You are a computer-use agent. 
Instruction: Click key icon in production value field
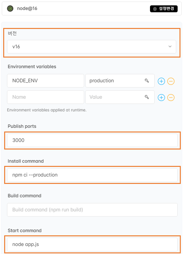[147, 80]
